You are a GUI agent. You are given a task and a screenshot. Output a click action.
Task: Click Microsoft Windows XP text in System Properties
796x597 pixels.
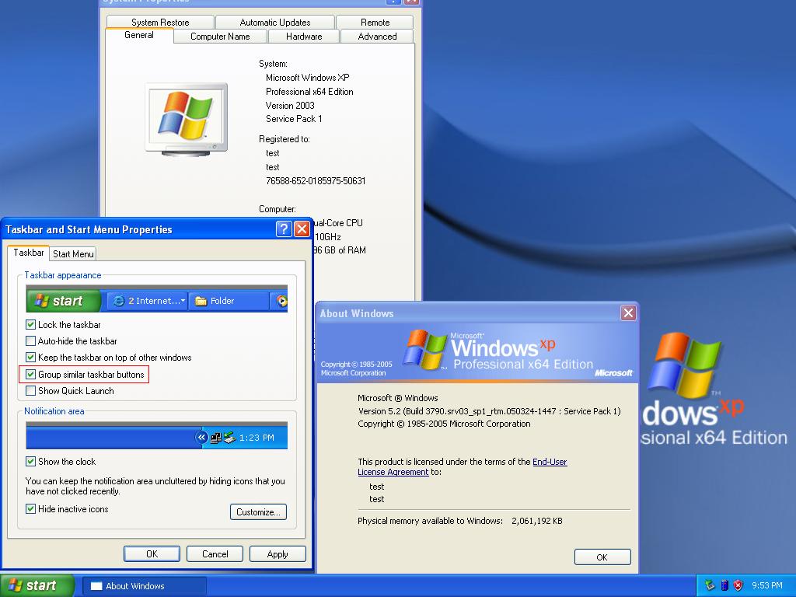click(308, 78)
